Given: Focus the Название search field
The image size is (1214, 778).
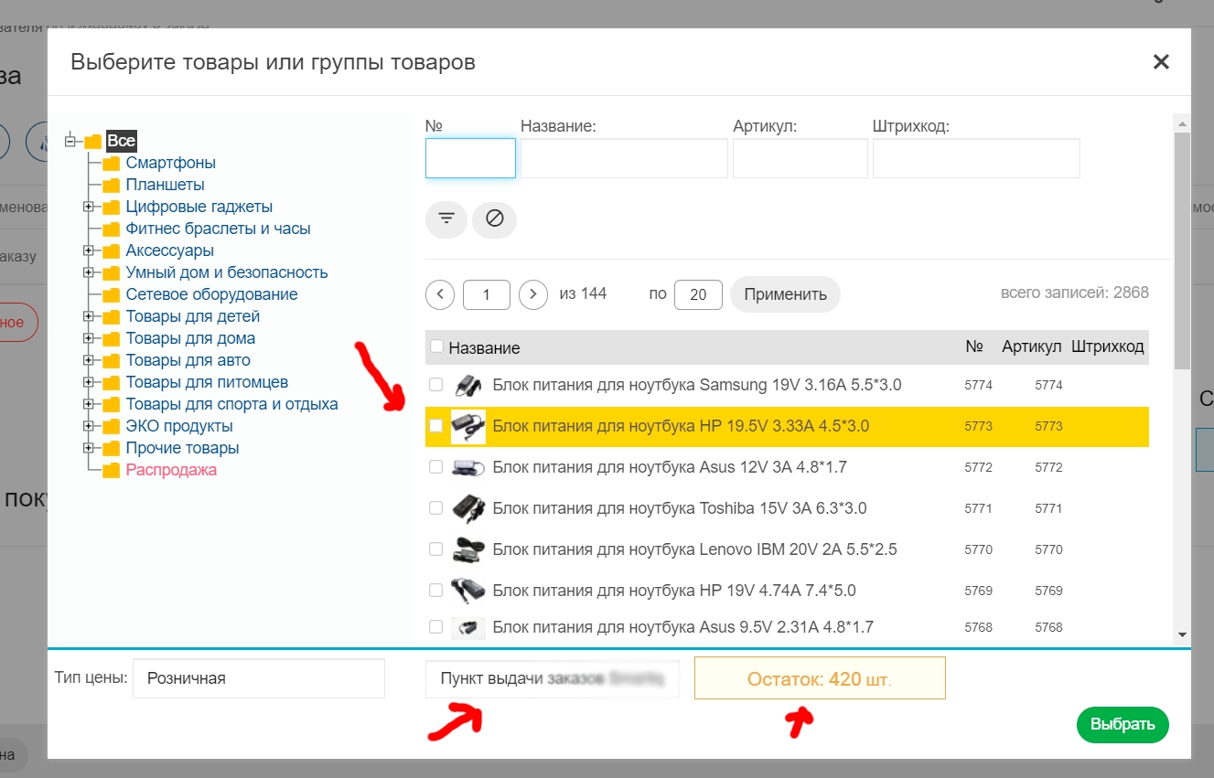Looking at the screenshot, I should (x=624, y=158).
